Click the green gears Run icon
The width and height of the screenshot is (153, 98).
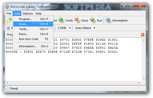[x=93, y=20]
